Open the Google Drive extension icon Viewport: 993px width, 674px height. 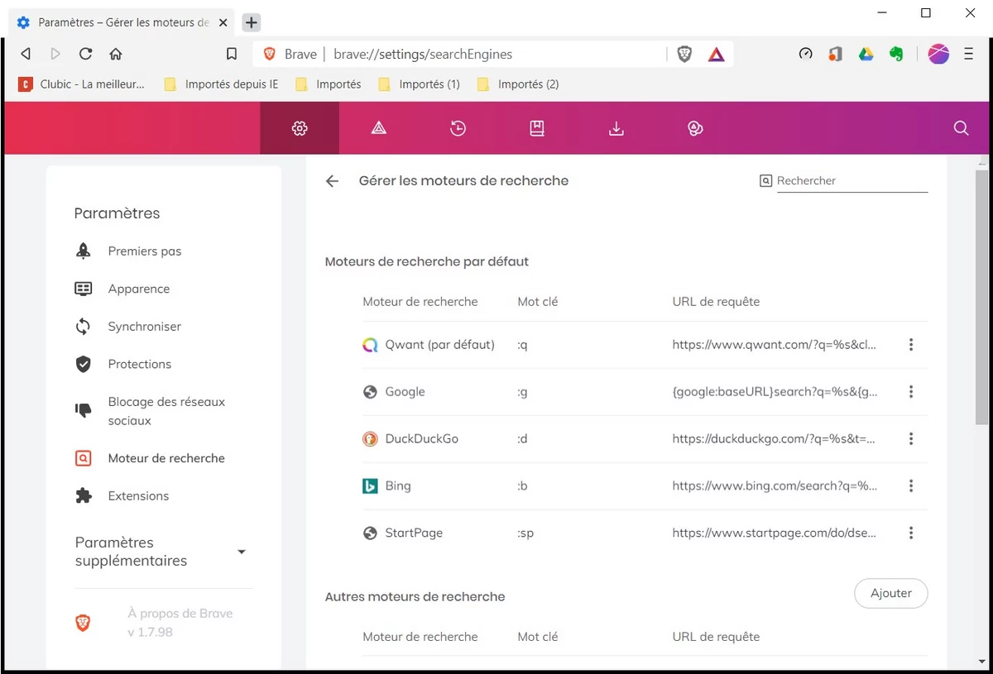tap(866, 54)
